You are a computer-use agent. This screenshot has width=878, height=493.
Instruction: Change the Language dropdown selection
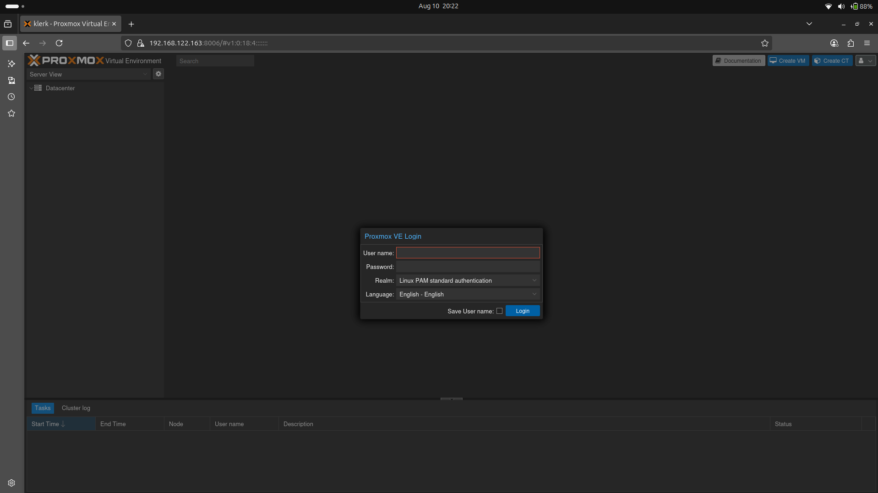pyautogui.click(x=534, y=294)
